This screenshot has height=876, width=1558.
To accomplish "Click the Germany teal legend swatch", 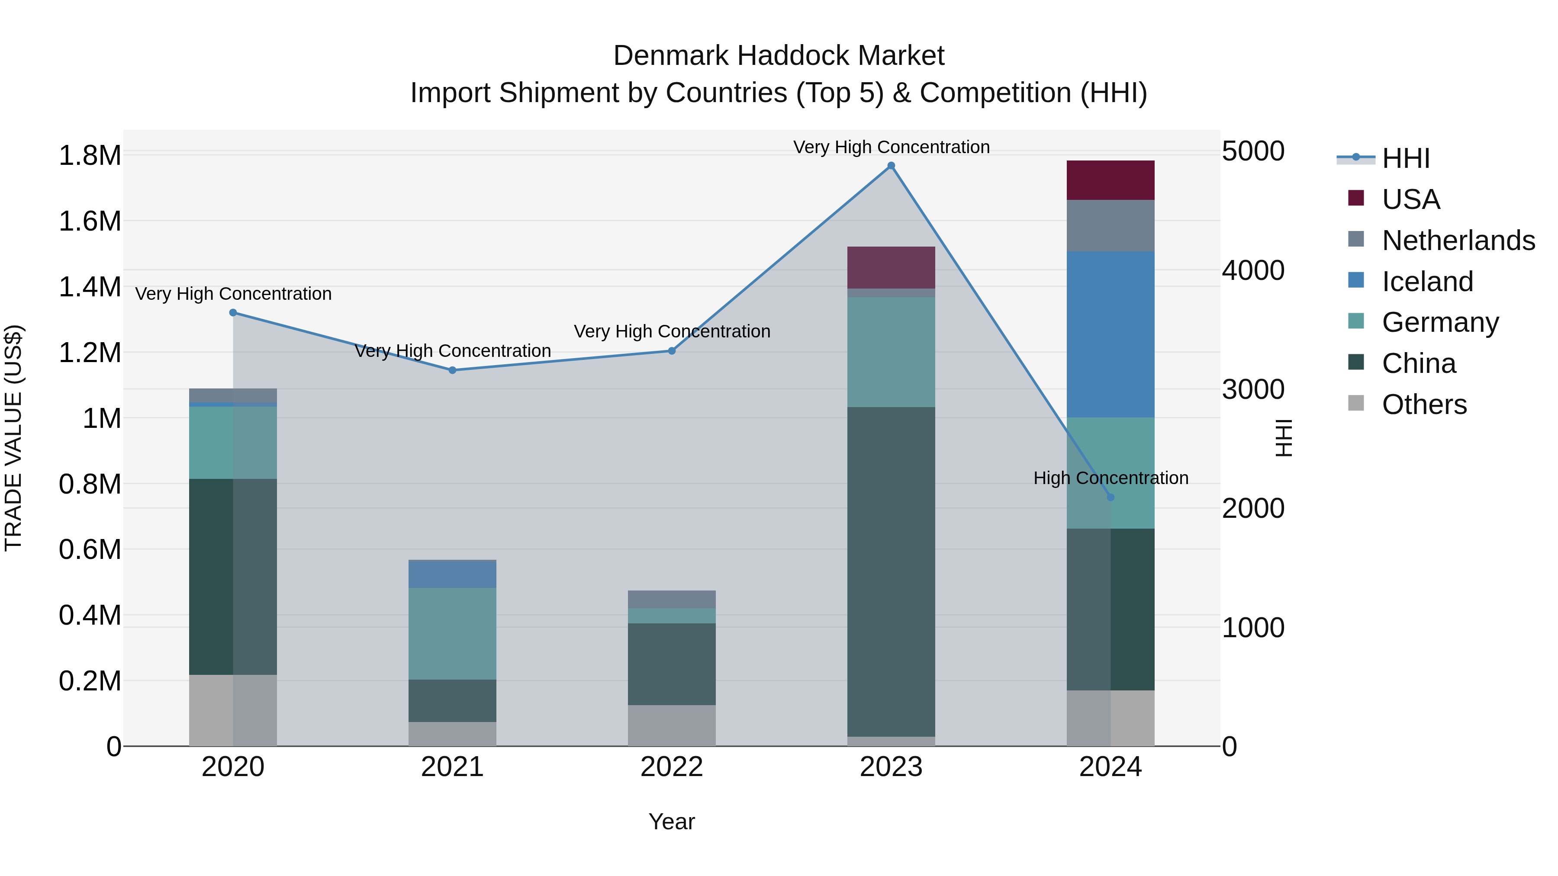I will pyautogui.click(x=1356, y=321).
